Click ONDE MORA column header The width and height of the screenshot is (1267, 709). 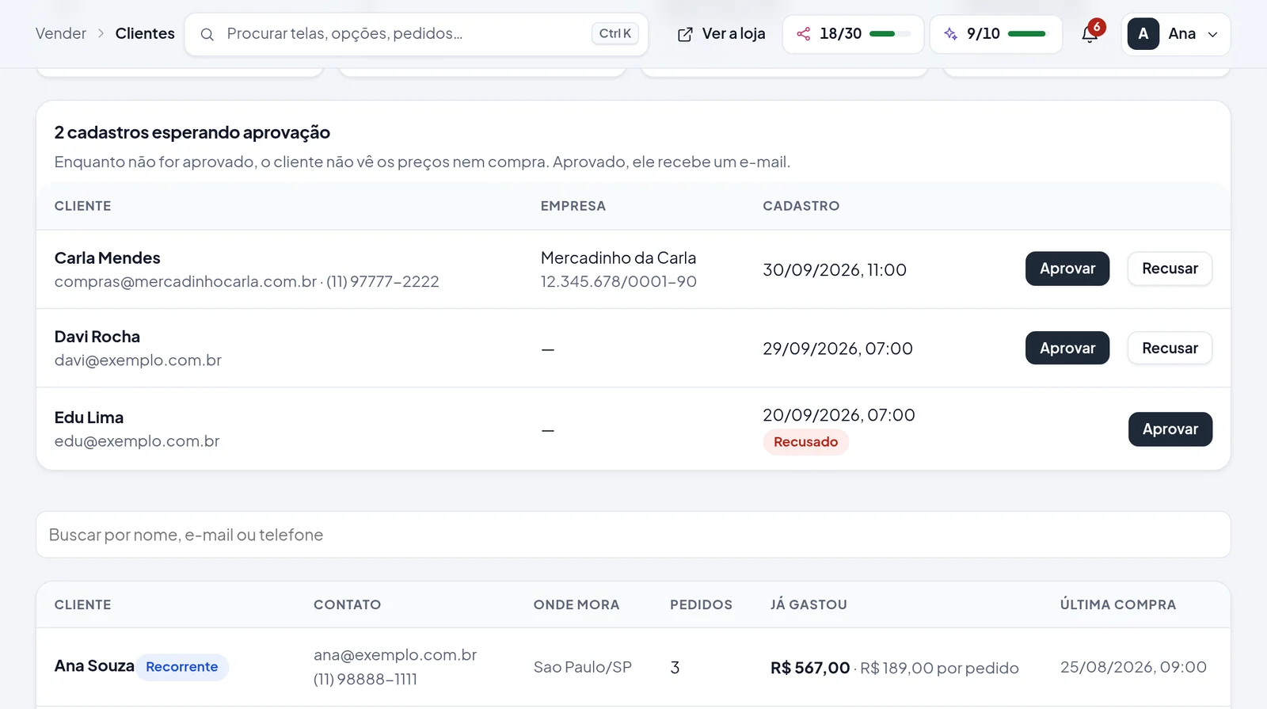pos(576,604)
